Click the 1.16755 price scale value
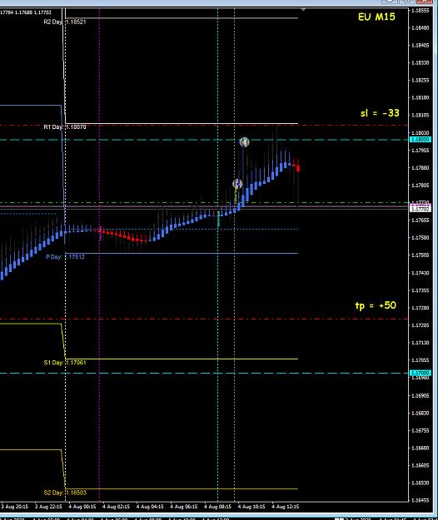The image size is (438, 520). coord(420,430)
